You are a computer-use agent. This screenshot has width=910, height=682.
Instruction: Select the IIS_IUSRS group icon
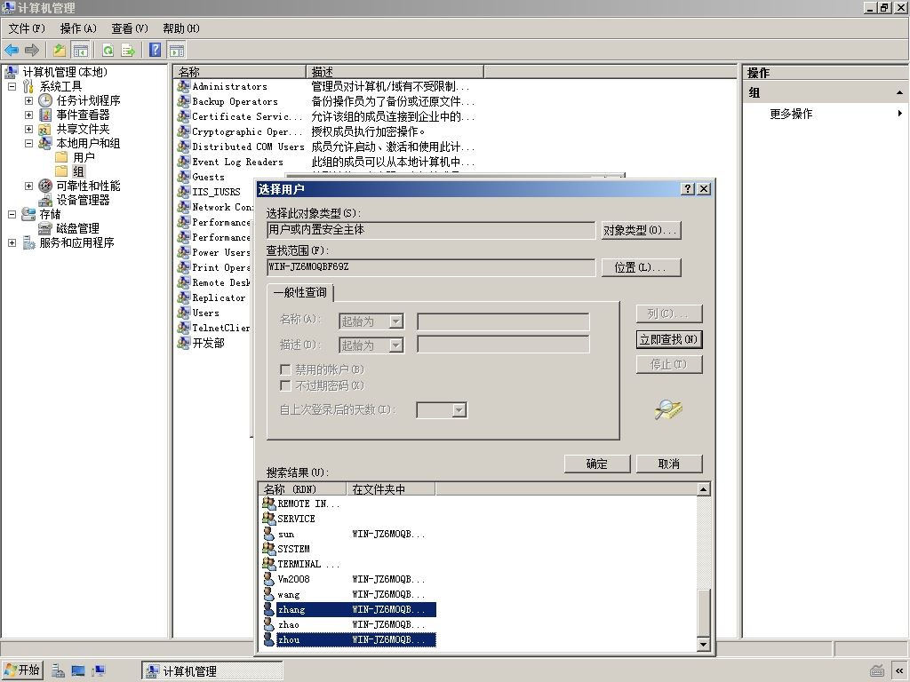tap(184, 192)
